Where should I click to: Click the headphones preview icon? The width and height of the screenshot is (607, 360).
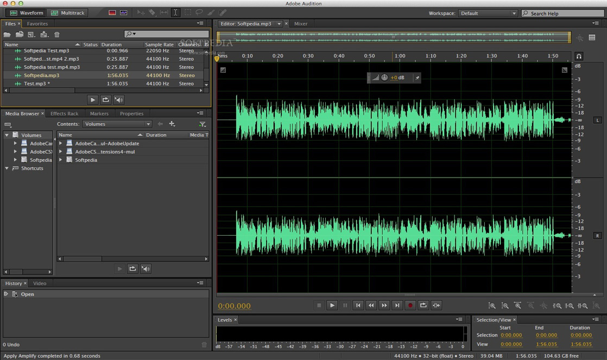click(x=579, y=56)
